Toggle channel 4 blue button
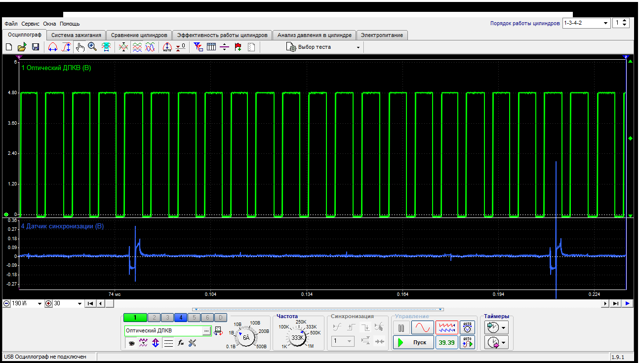The height and width of the screenshot is (363, 640). pyautogui.click(x=181, y=318)
